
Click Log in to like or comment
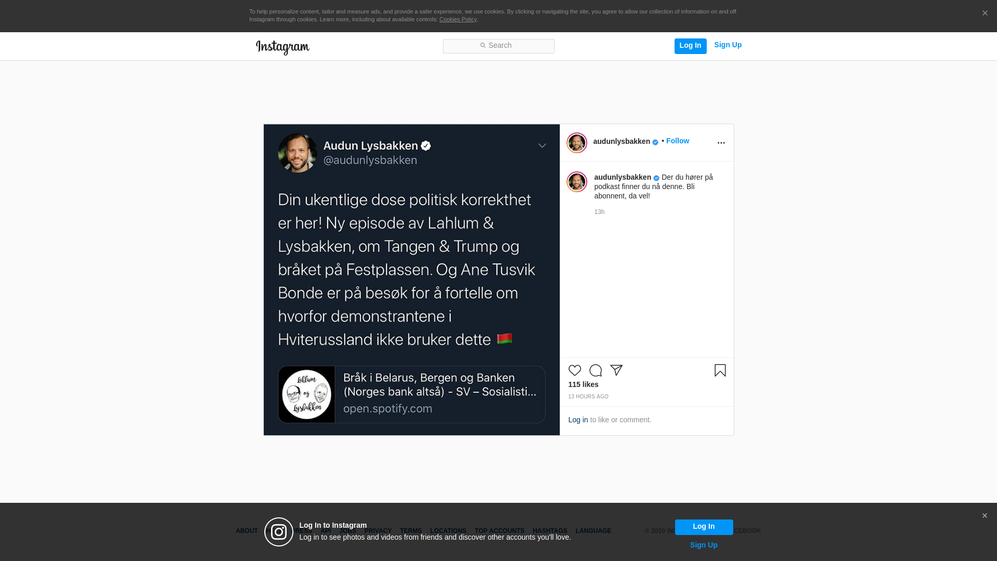(x=578, y=420)
